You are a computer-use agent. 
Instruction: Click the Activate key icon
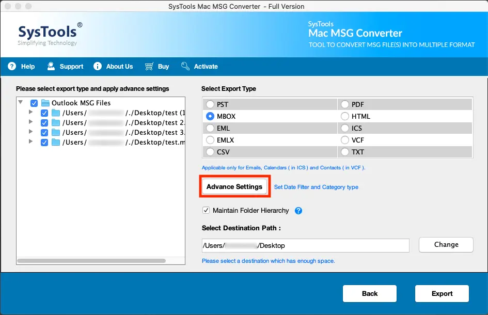pyautogui.click(x=185, y=66)
